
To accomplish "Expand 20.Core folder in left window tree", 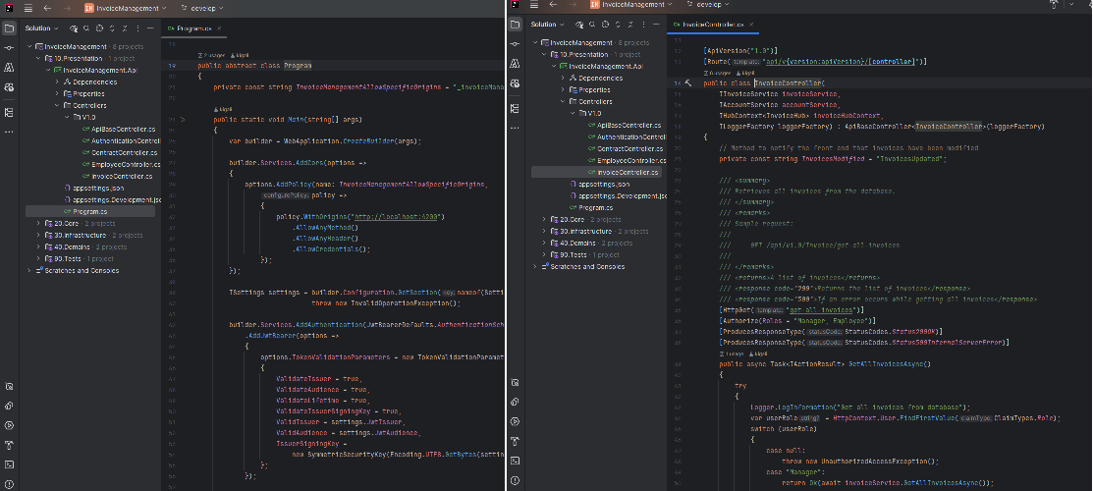I will [x=39, y=224].
